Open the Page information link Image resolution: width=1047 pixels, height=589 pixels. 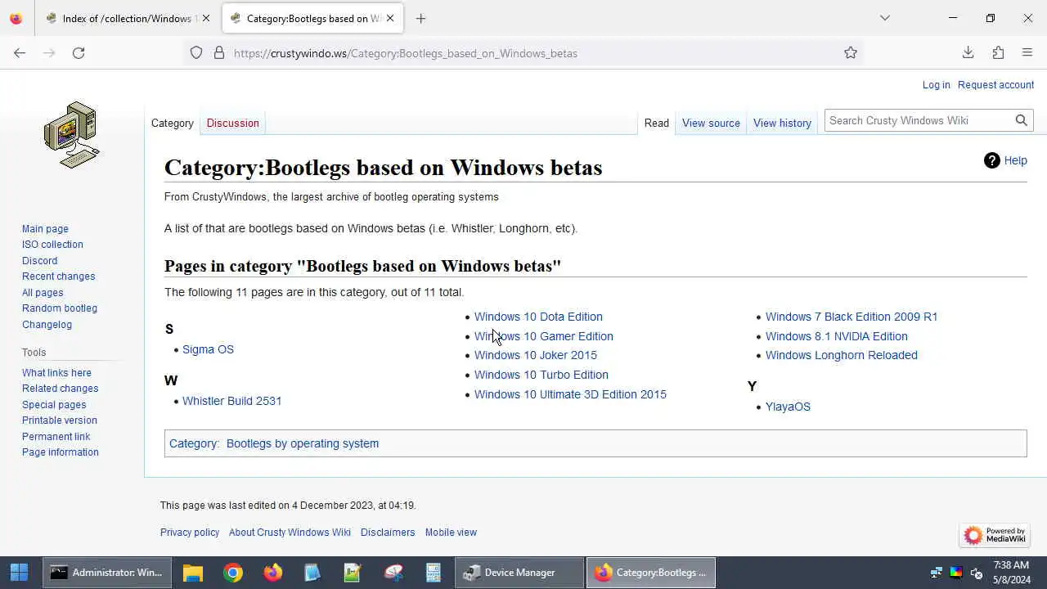pos(61,452)
